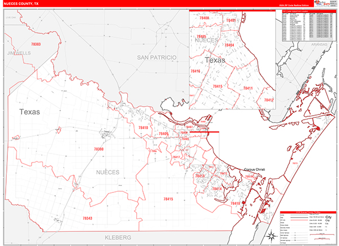The image size is (339, 246).
Task: Click the 78411 label in inset map
Action: [x=248, y=88]
